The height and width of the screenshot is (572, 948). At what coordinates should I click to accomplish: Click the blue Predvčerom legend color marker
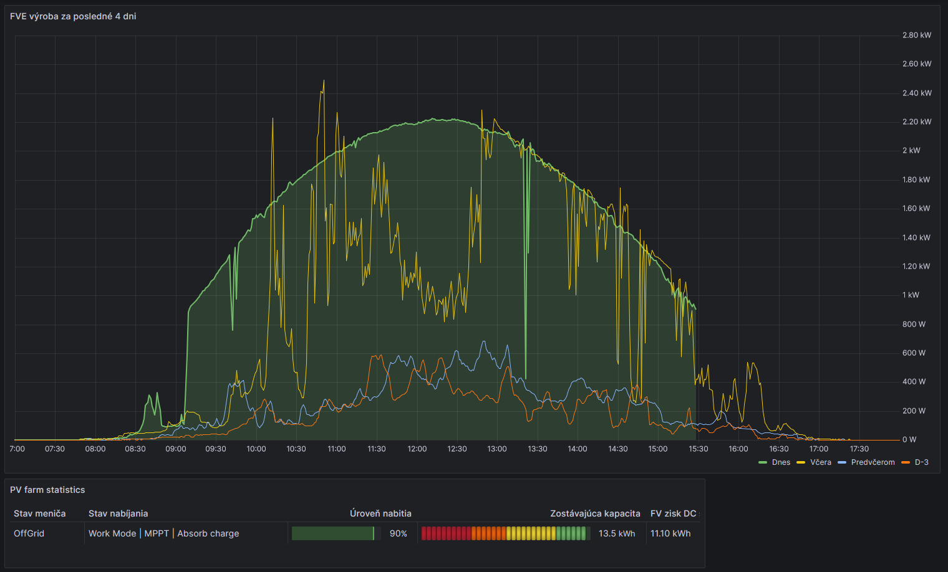pyautogui.click(x=842, y=462)
